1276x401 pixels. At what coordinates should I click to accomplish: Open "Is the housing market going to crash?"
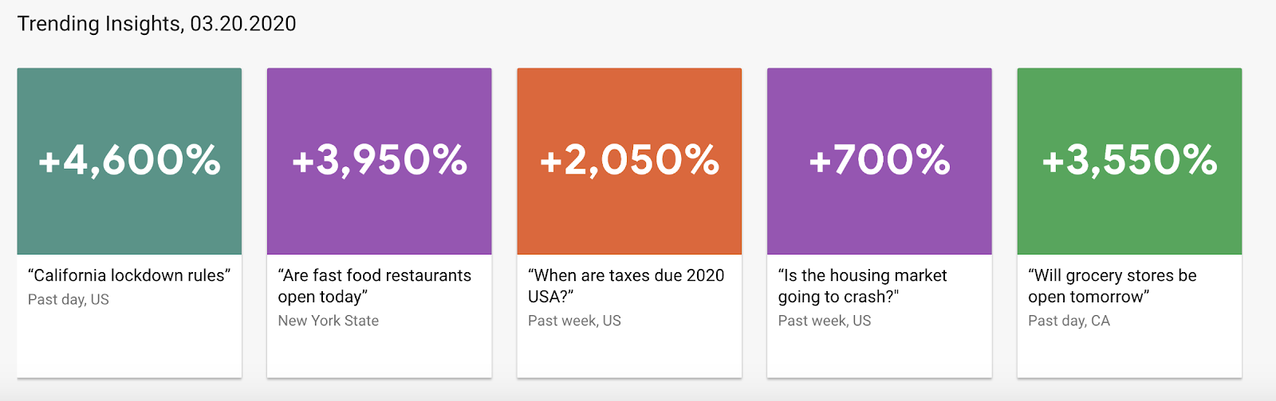pyautogui.click(x=863, y=286)
